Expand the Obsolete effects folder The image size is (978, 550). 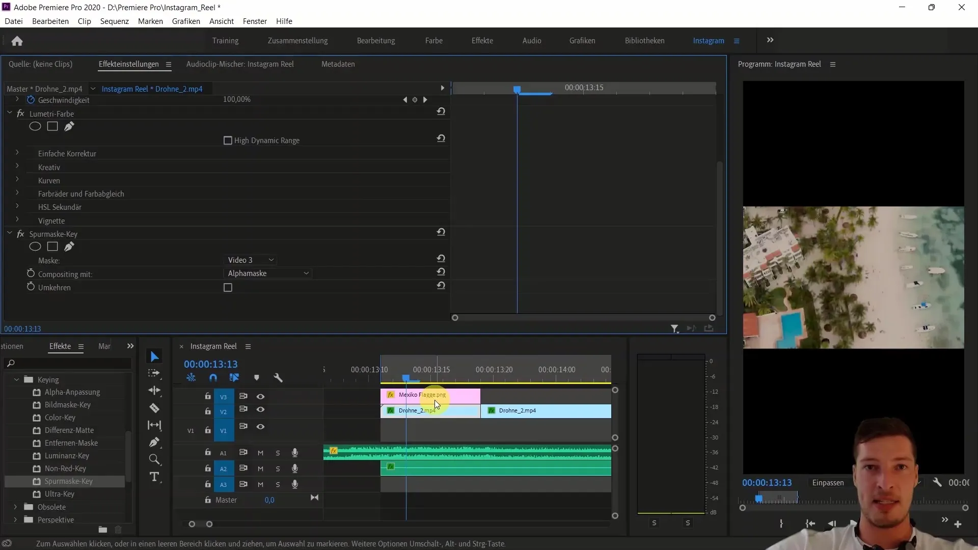coord(15,507)
